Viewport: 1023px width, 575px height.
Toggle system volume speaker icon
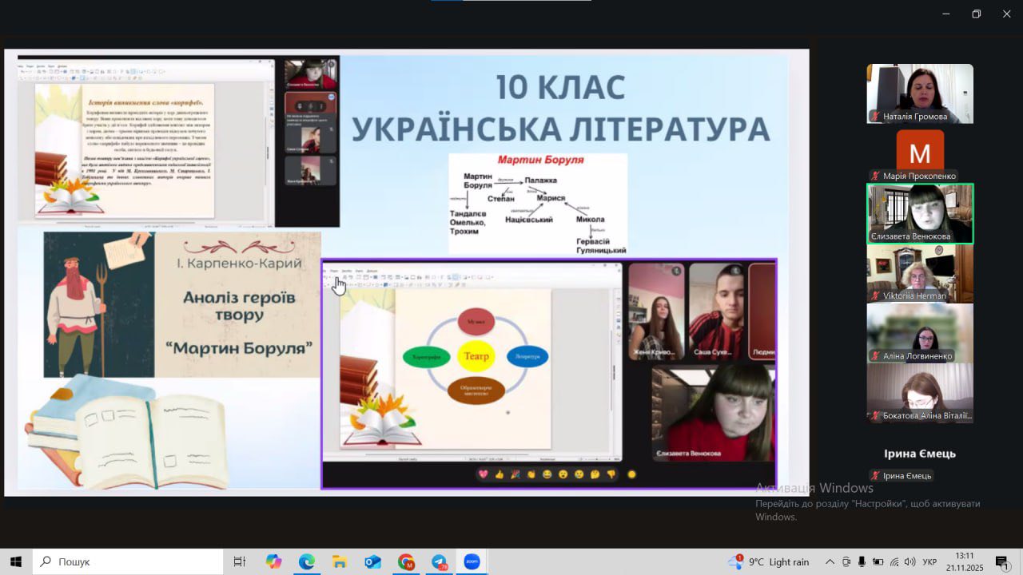point(910,562)
